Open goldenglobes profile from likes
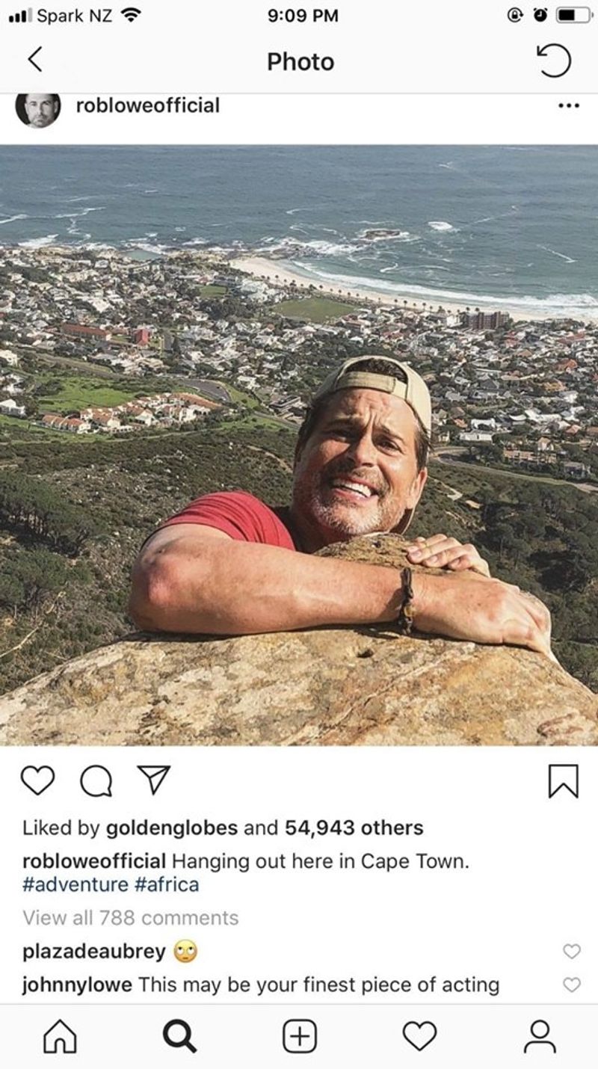598x1069 pixels. point(172,828)
